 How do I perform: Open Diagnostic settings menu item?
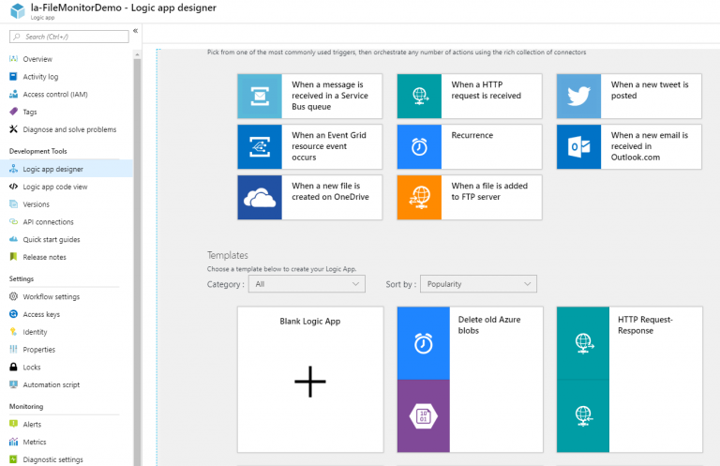point(52,459)
